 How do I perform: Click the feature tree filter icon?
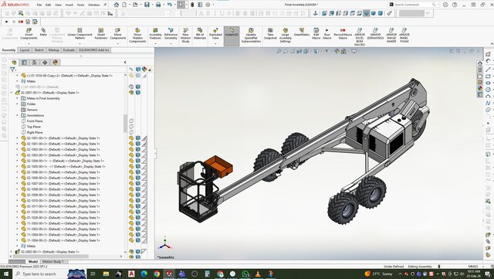coord(12,70)
